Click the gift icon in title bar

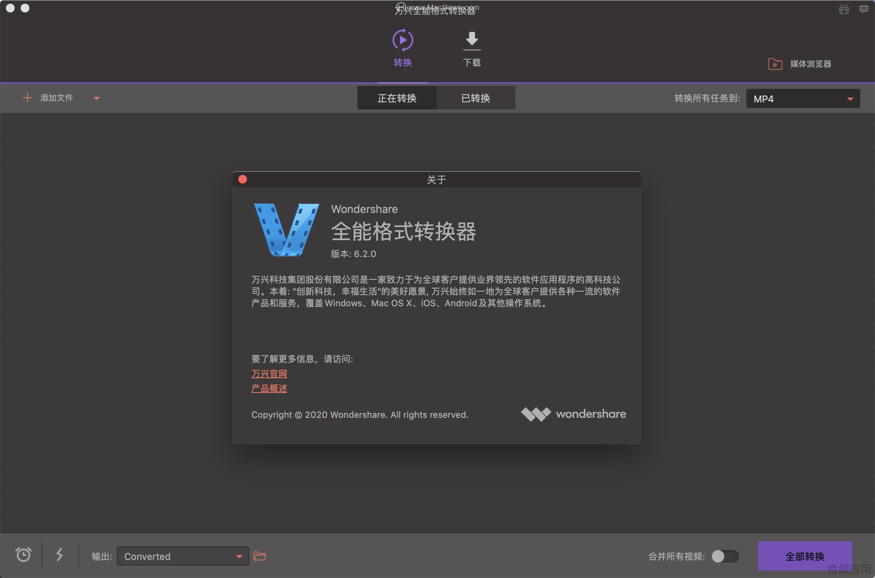click(x=844, y=9)
